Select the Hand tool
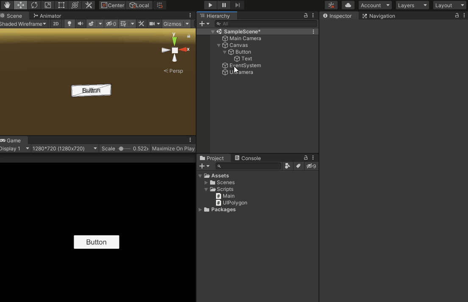Image resolution: width=468 pixels, height=302 pixels. point(7,5)
